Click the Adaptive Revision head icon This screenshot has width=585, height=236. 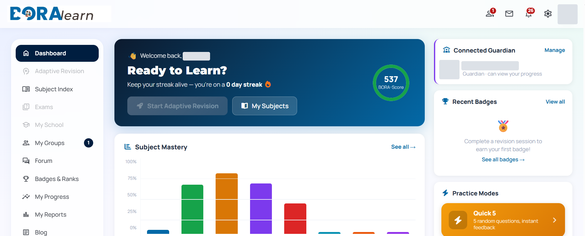pyautogui.click(x=26, y=71)
